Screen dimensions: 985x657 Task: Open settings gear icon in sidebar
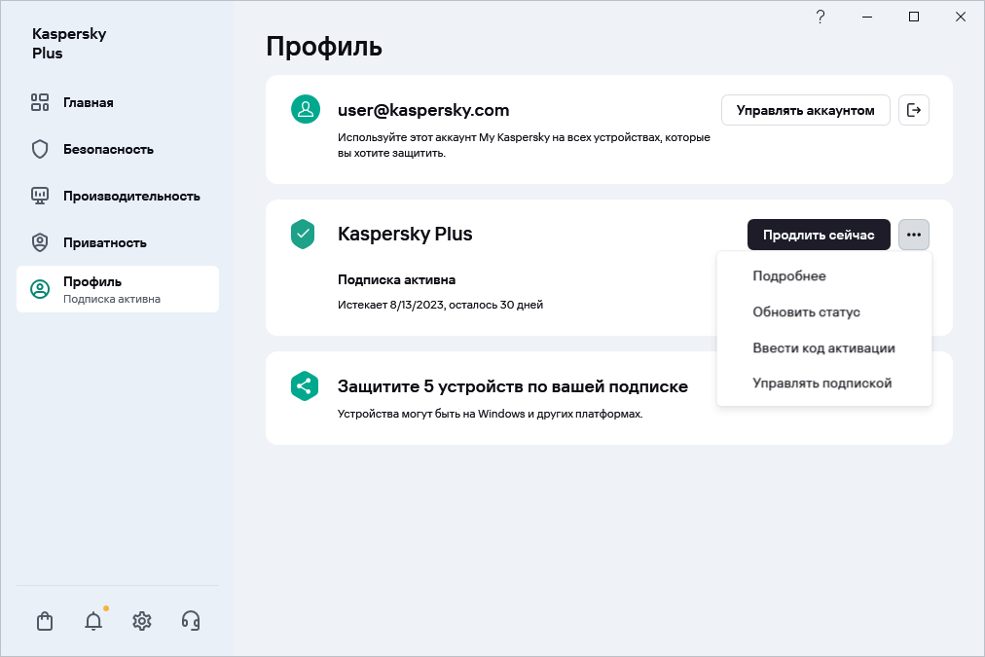(142, 621)
